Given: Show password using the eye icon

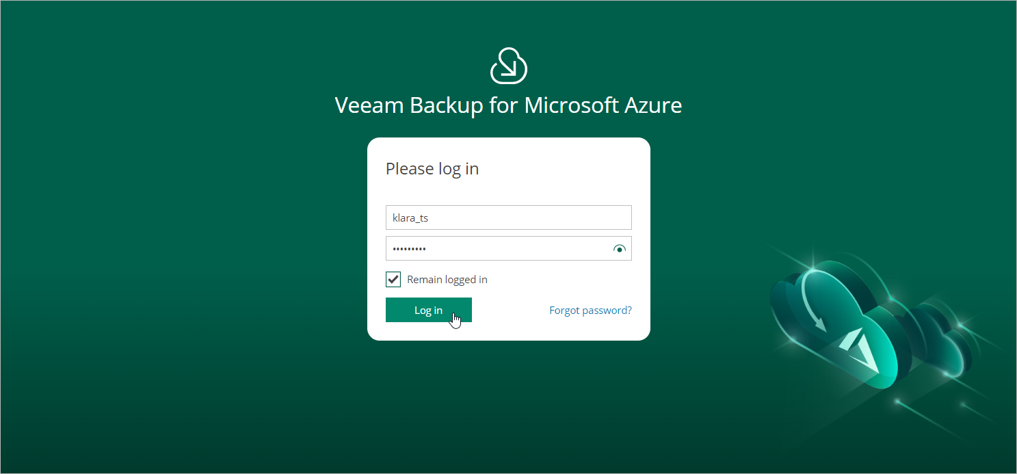Looking at the screenshot, I should coord(620,249).
